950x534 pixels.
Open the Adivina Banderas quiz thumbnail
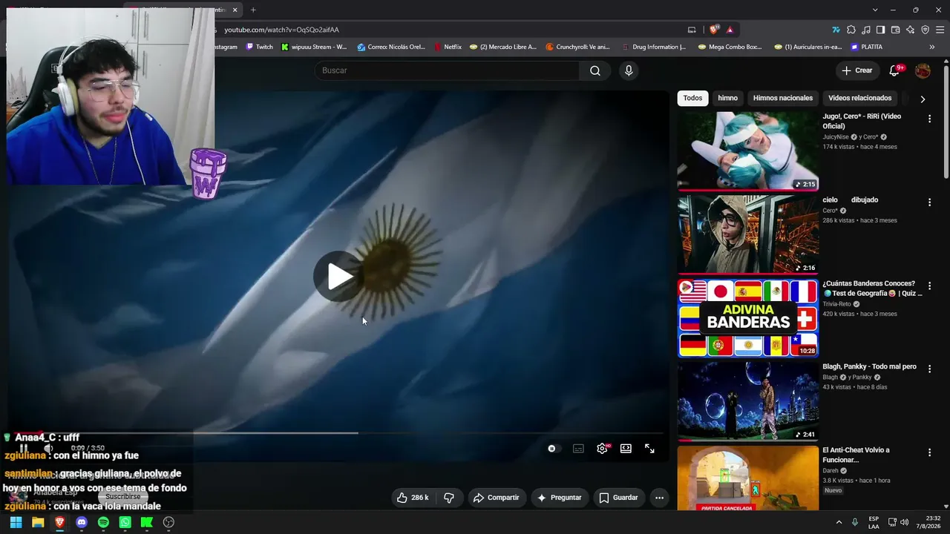click(748, 317)
